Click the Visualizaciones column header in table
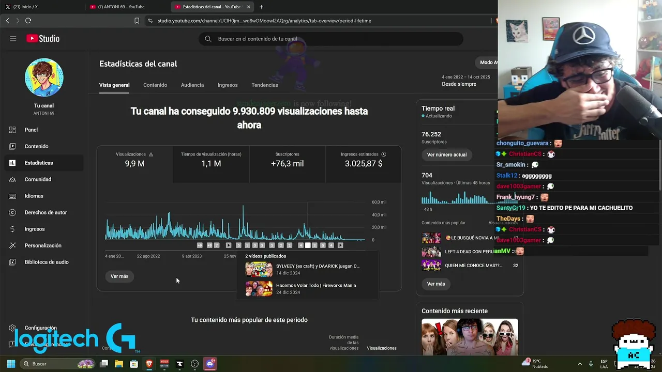The height and width of the screenshot is (372, 662). tap(382, 348)
